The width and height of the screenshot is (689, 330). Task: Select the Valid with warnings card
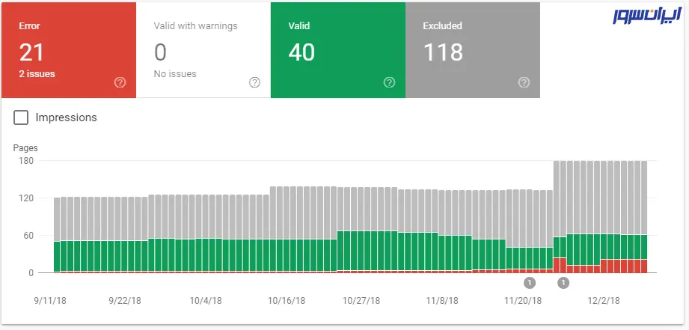point(203,50)
